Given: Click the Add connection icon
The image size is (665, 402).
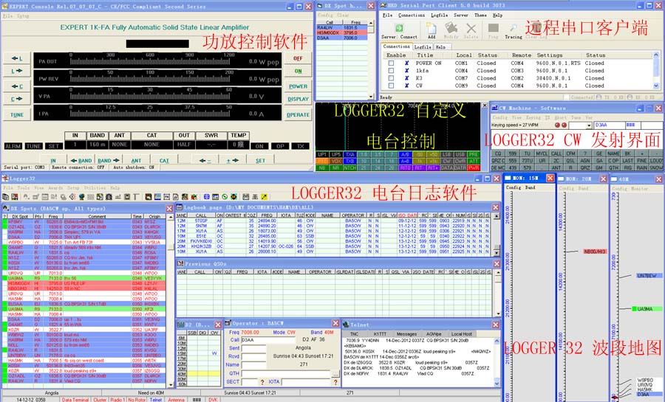Looking at the screenshot, I should click(x=432, y=28).
